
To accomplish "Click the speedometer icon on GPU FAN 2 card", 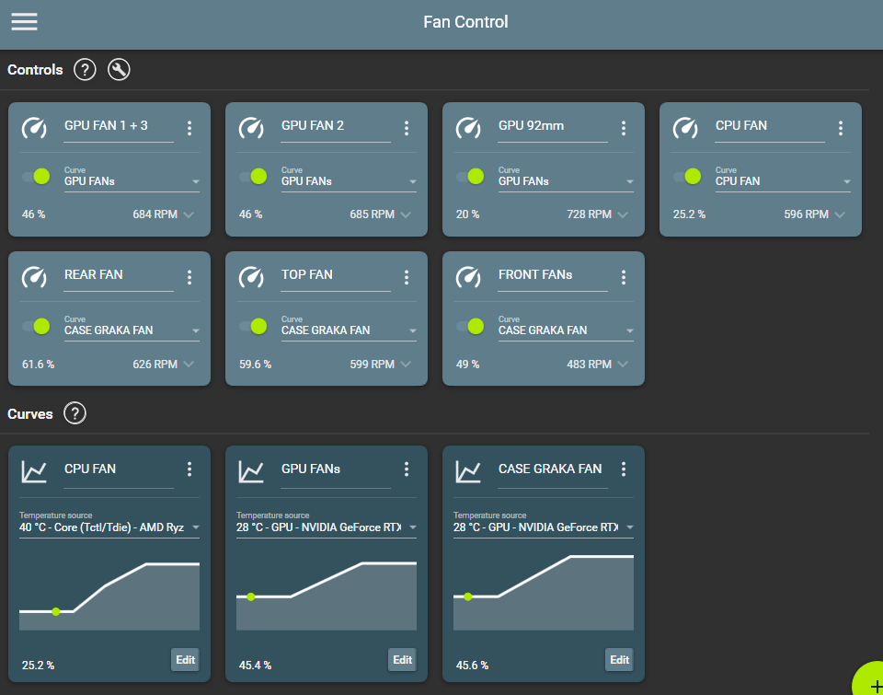I will click(251, 128).
